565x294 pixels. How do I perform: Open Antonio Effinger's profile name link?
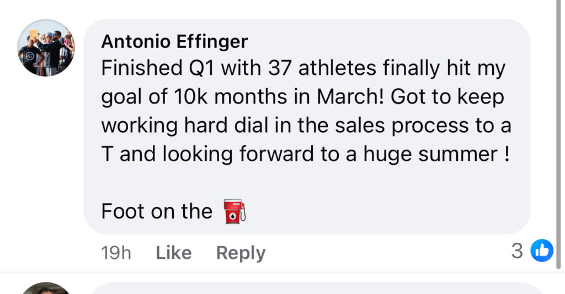pyautogui.click(x=174, y=41)
